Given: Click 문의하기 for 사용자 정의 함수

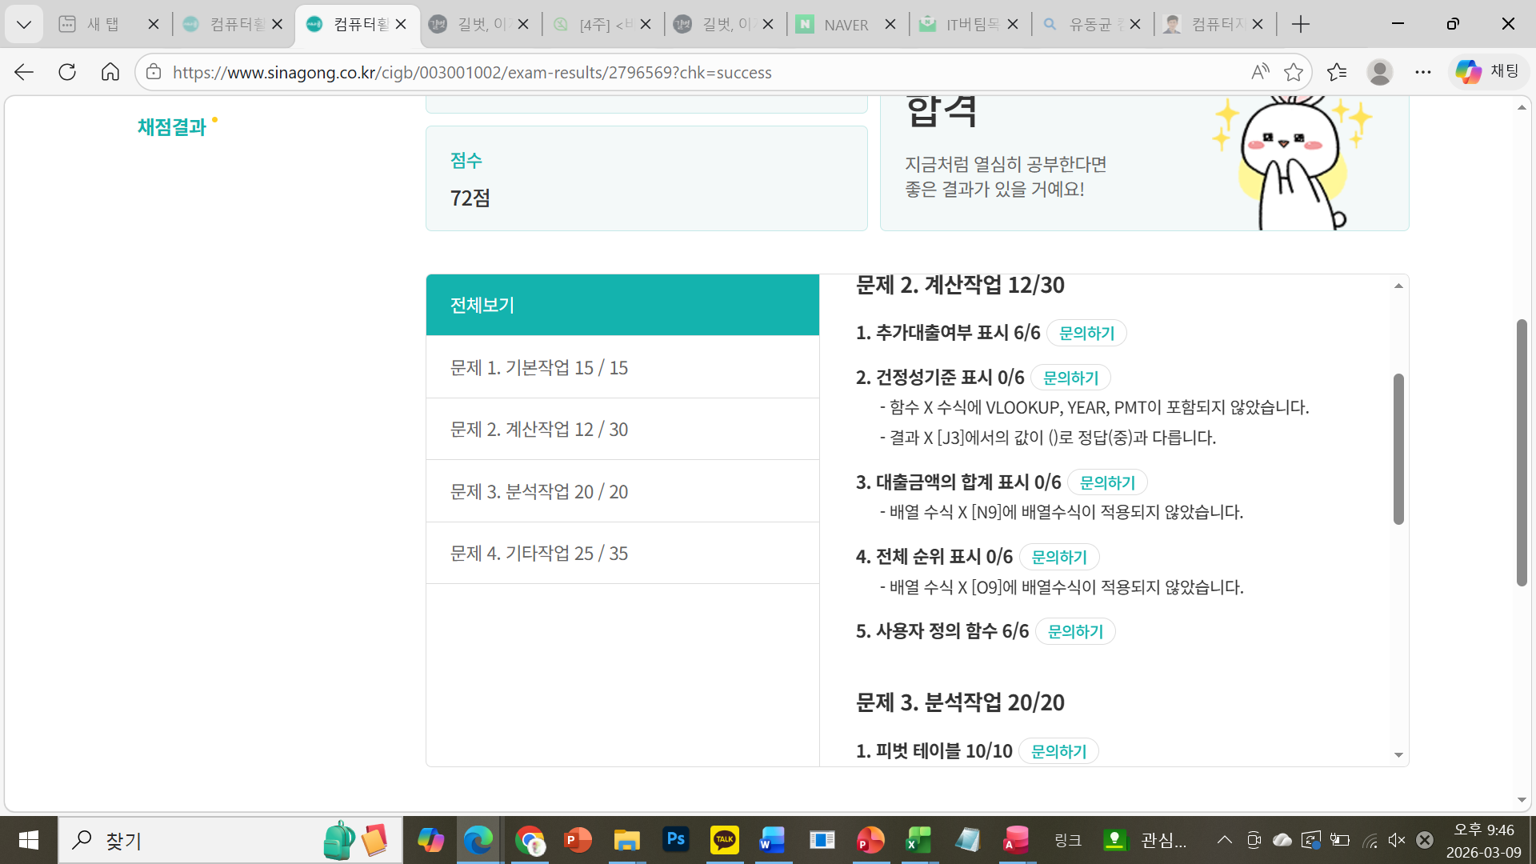Looking at the screenshot, I should tap(1075, 631).
